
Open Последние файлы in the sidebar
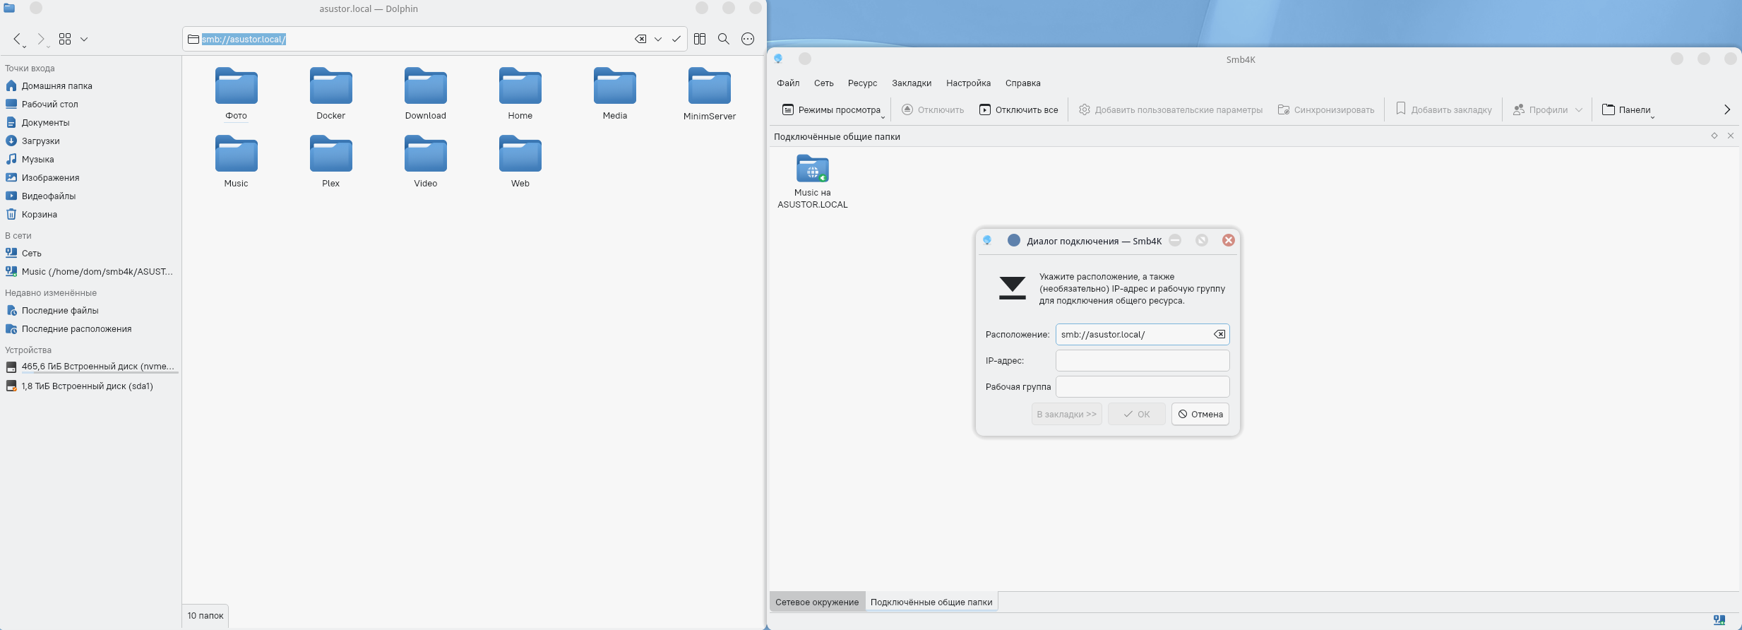pyautogui.click(x=90, y=310)
